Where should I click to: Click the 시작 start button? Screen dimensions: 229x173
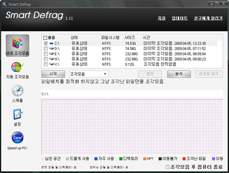[x=53, y=74]
